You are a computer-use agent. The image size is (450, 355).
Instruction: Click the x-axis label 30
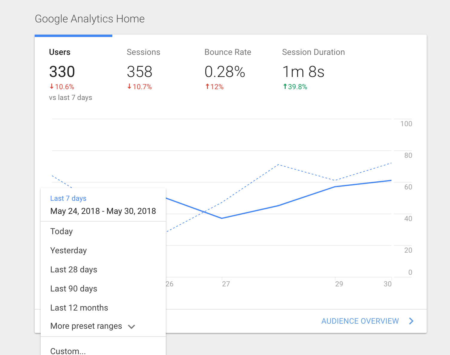[388, 284]
